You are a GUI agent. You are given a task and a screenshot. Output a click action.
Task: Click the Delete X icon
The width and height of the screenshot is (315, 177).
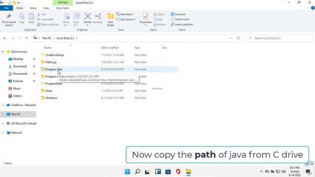coord(88,16)
